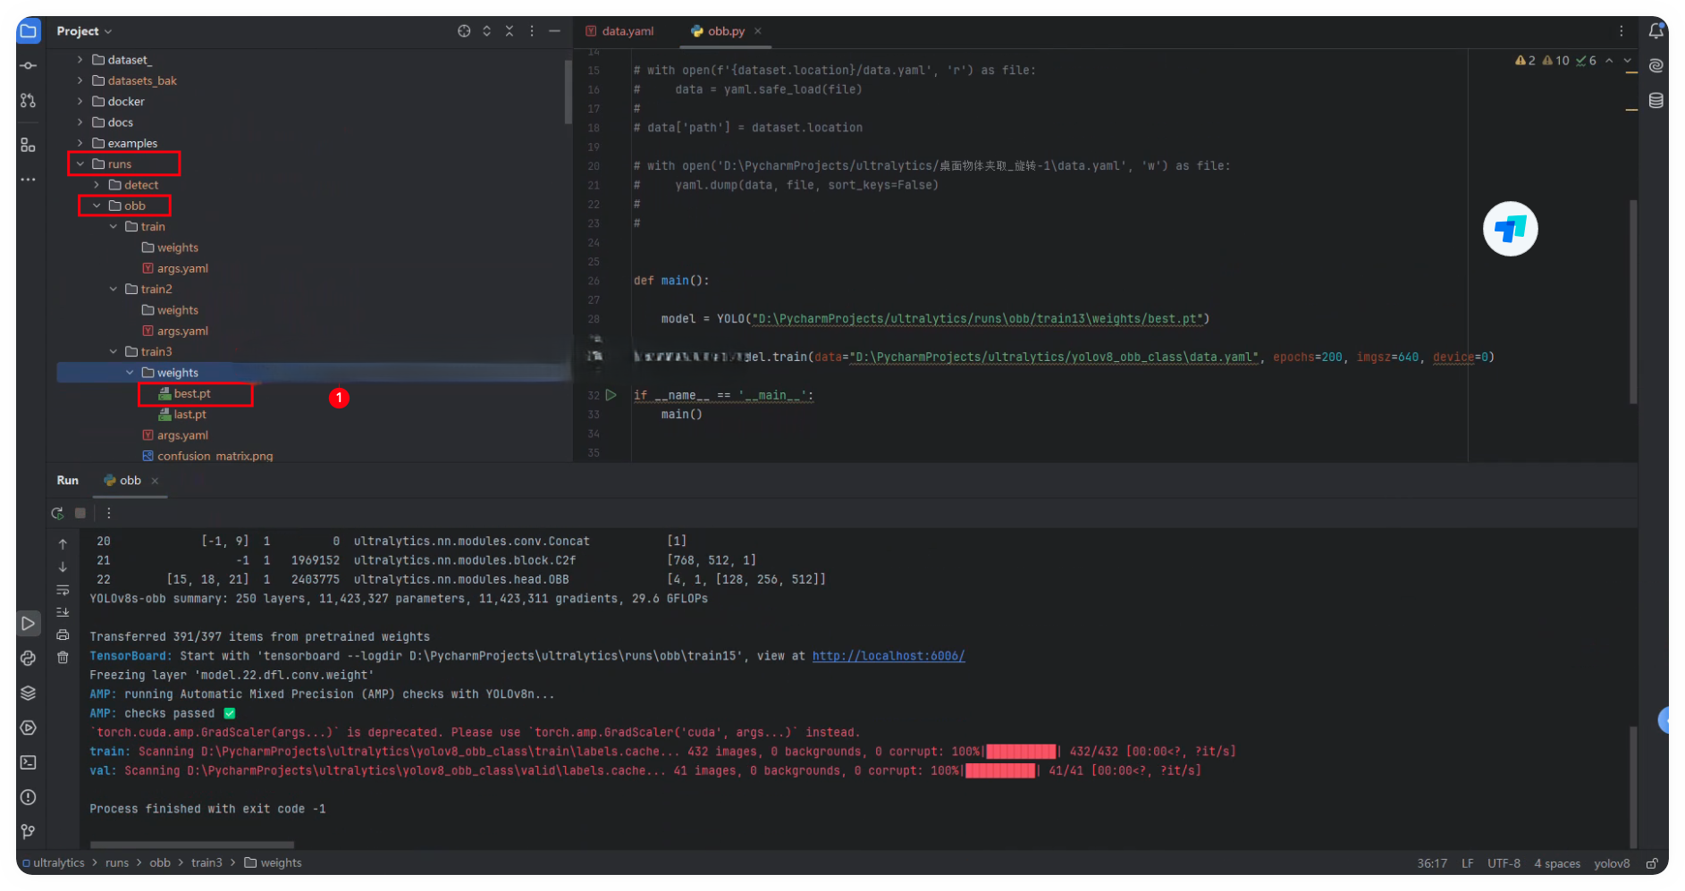
Task: Expand the examples folder
Action: (80, 143)
